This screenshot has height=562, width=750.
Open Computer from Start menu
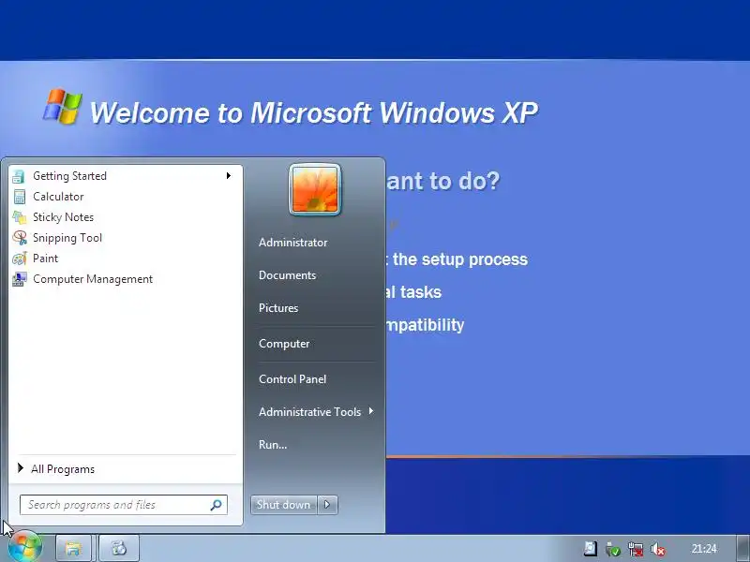[284, 344]
